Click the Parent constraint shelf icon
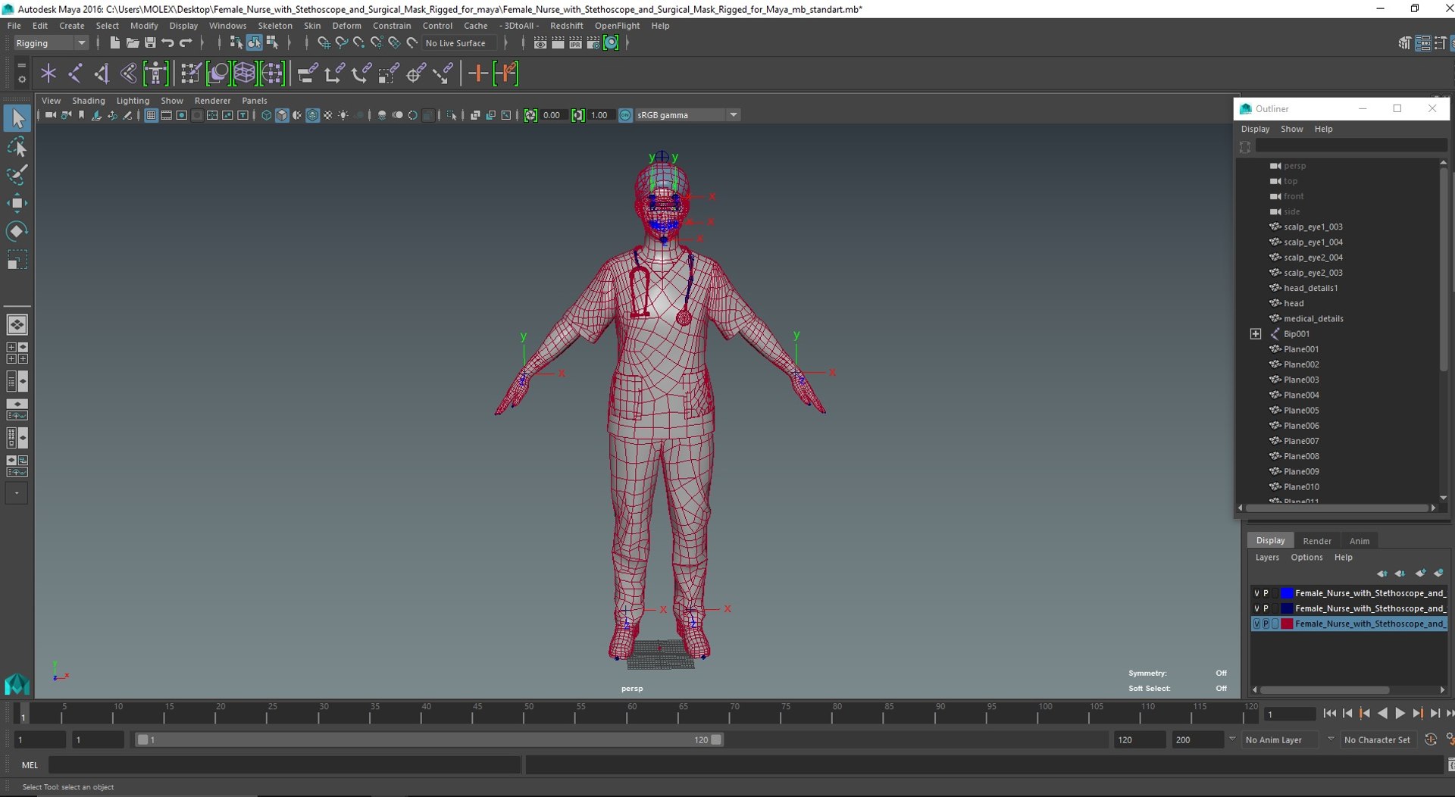Screen dimensions: 1455x797 click(x=307, y=73)
